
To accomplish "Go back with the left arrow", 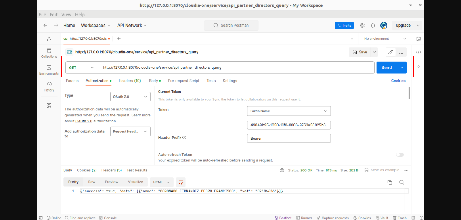I will [46, 26].
